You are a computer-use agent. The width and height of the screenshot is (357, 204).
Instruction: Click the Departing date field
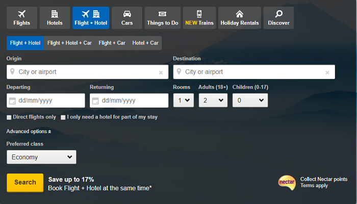click(46, 100)
